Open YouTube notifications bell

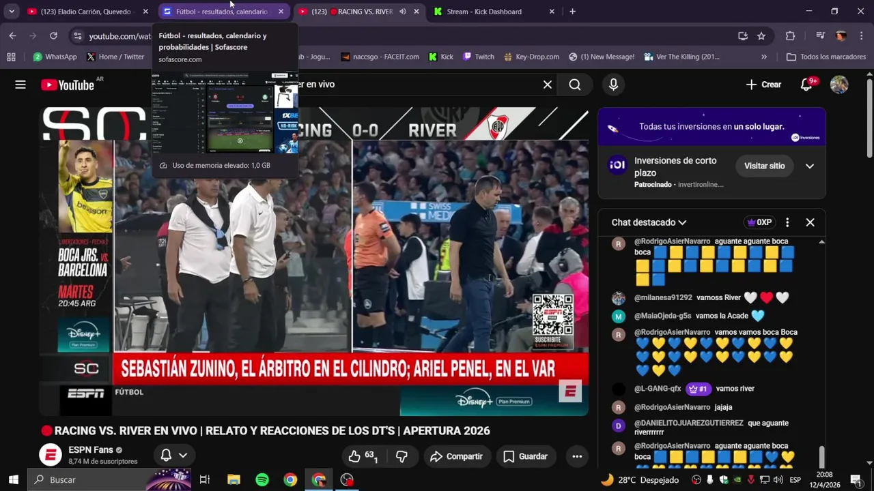[x=808, y=85]
